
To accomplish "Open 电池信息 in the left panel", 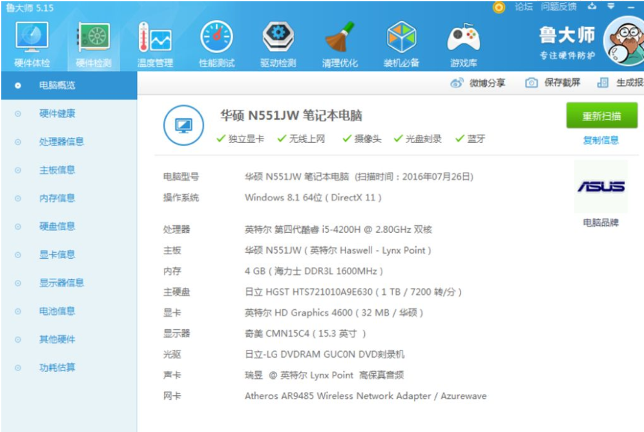I will pos(57,311).
